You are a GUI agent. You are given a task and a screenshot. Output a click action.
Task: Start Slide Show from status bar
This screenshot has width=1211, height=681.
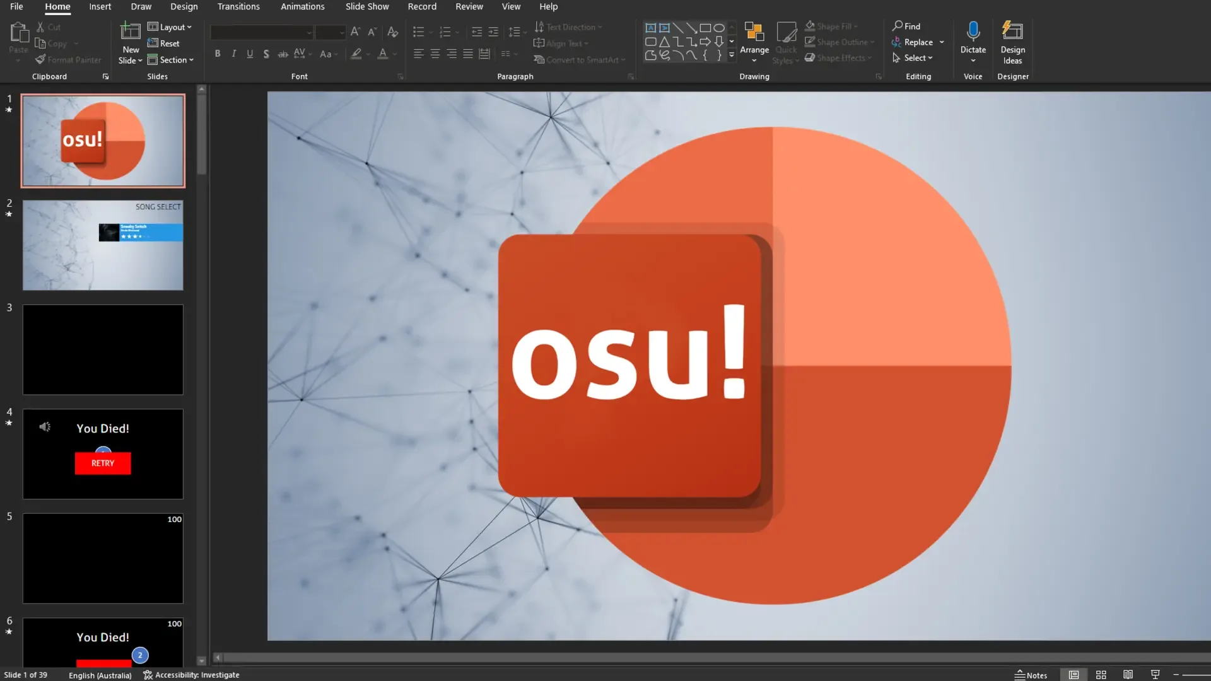pyautogui.click(x=1155, y=675)
